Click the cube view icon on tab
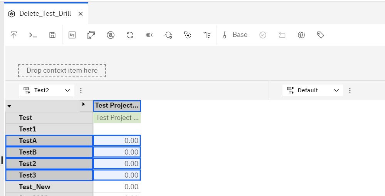Viewport: 385px width, 196px height. (x=12, y=14)
